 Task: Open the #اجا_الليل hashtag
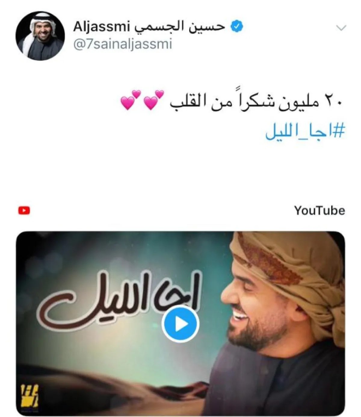click(x=305, y=132)
